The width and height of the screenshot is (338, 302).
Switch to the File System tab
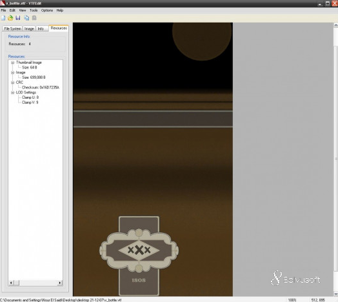pyautogui.click(x=12, y=28)
